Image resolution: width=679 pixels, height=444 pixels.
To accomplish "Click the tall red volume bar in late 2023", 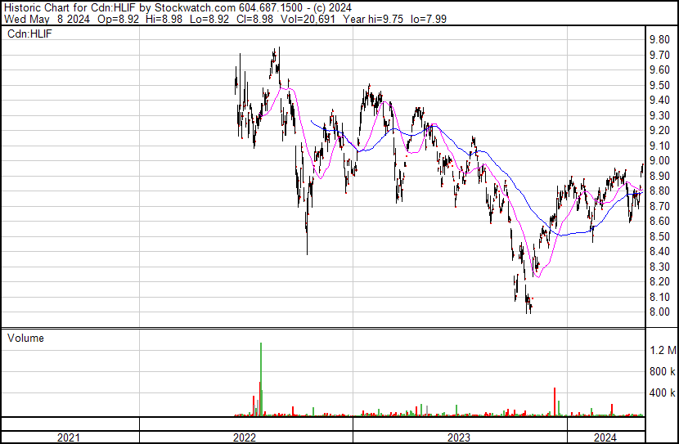I will tap(555, 402).
